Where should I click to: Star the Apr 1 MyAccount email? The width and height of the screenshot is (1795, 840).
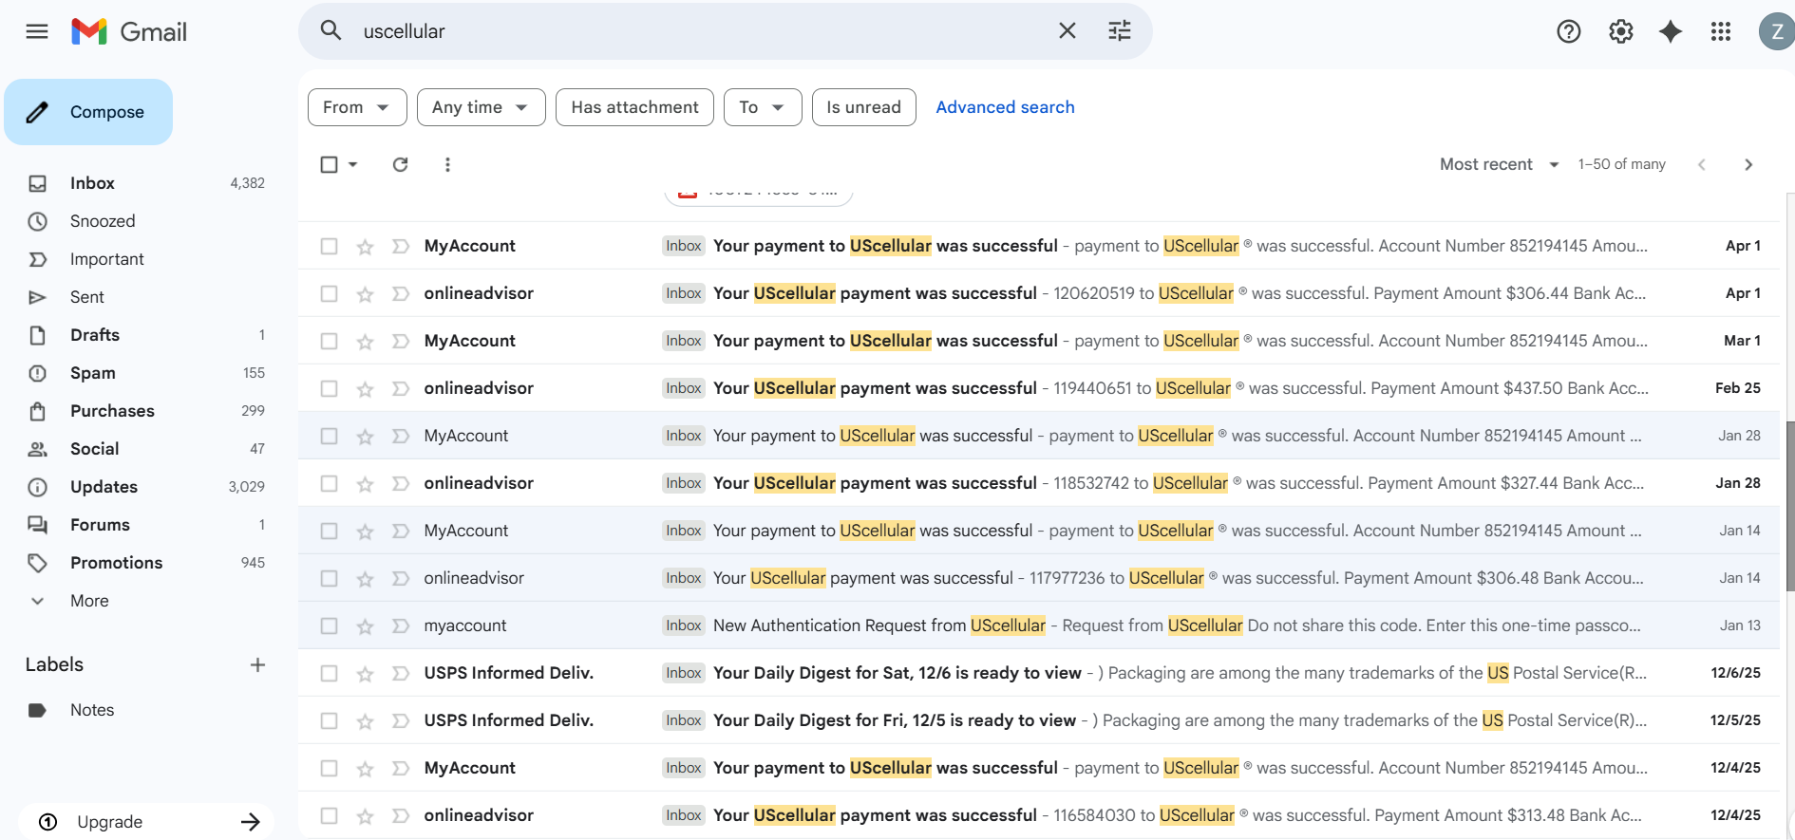coord(365,247)
